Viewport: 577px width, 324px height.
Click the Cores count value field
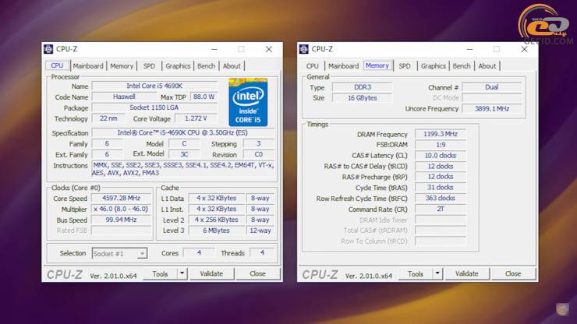[199, 252]
